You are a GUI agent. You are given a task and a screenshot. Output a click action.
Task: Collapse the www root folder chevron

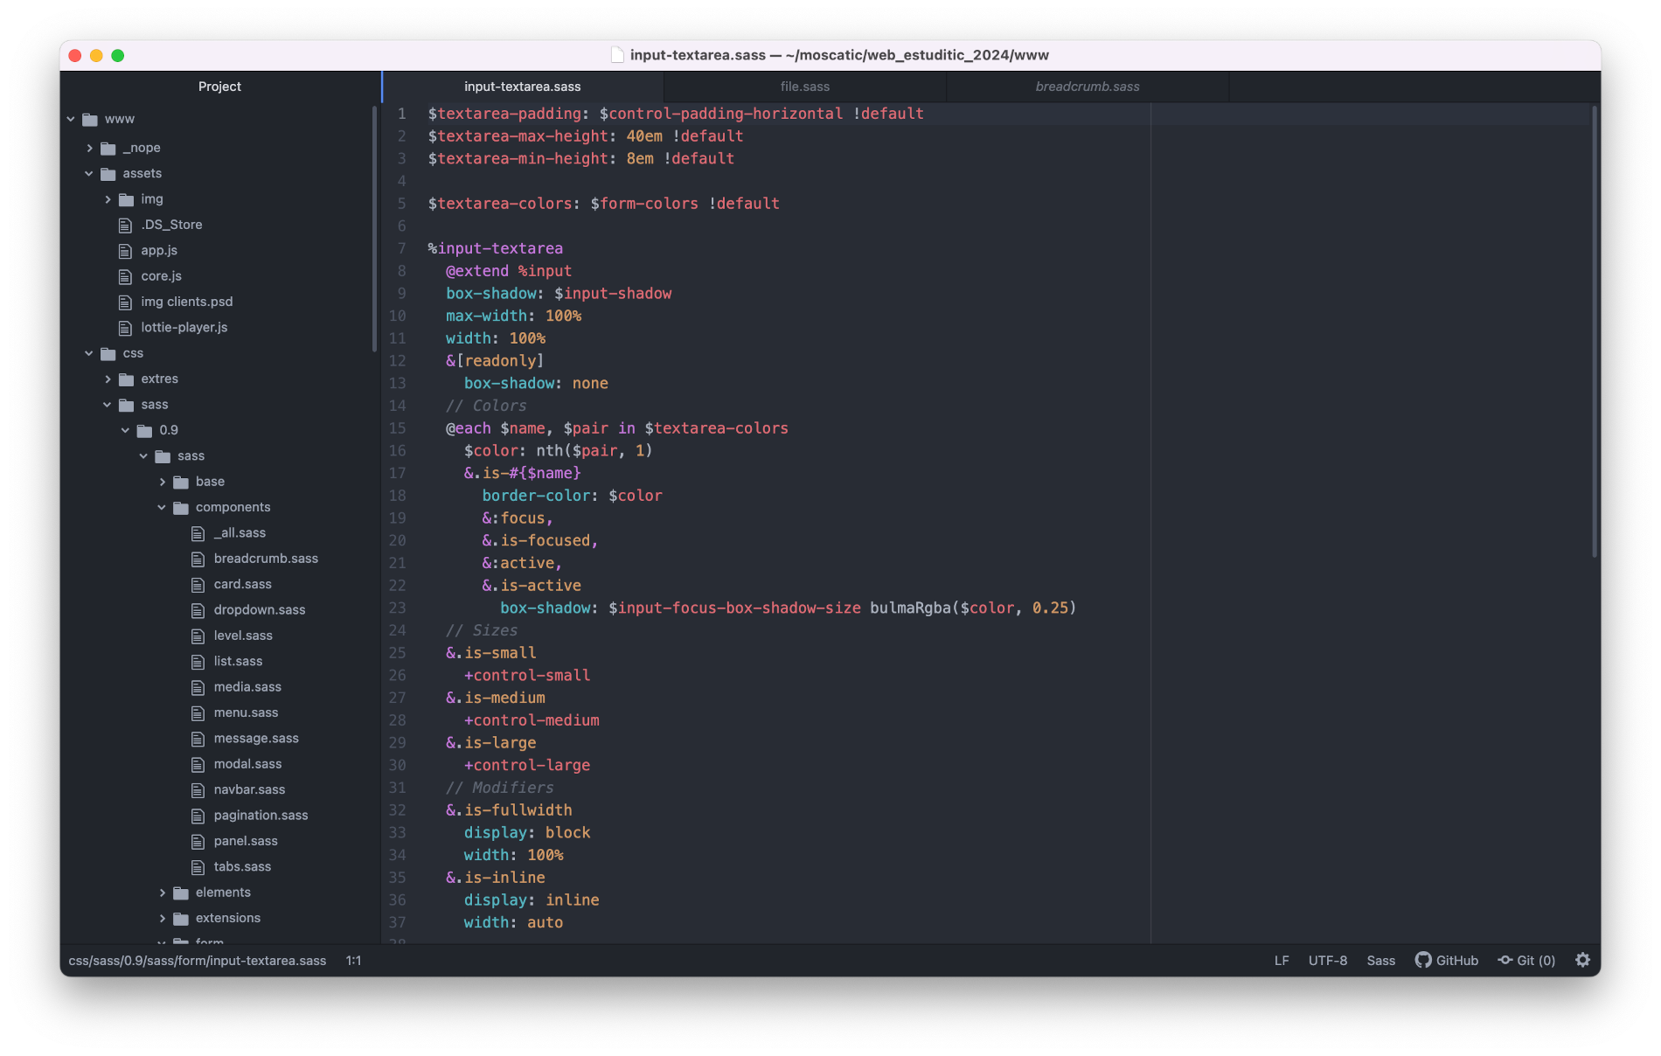point(71,119)
